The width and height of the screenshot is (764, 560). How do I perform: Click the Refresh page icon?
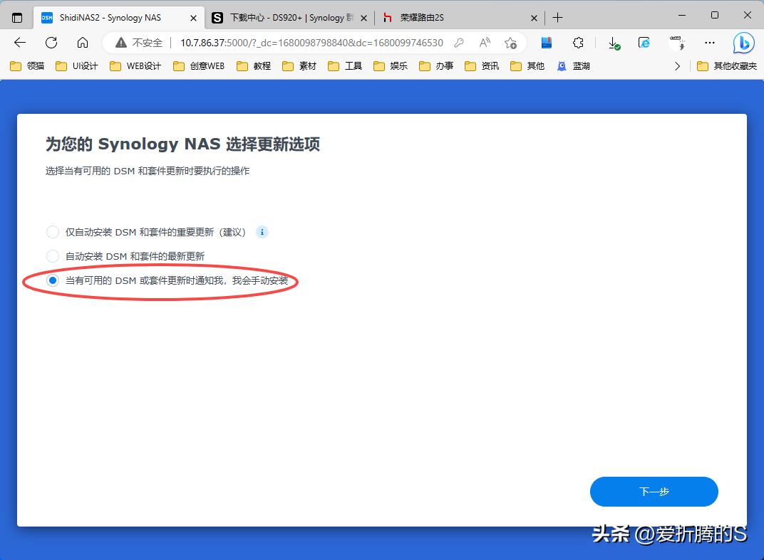pyautogui.click(x=50, y=43)
